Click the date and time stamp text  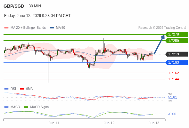pos(37,16)
